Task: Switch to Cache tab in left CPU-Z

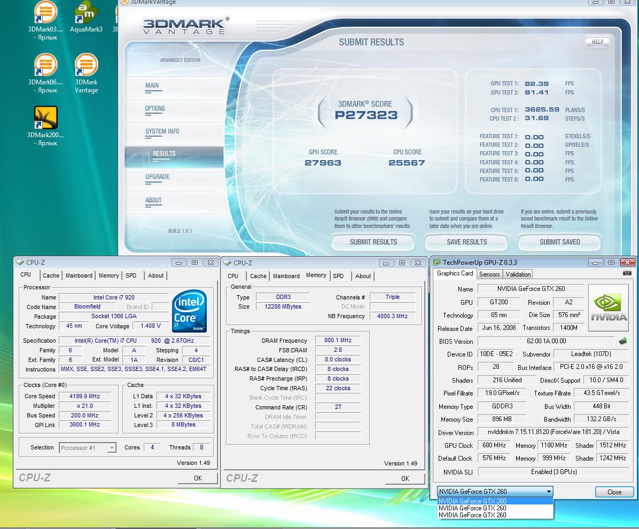Action: (x=51, y=275)
